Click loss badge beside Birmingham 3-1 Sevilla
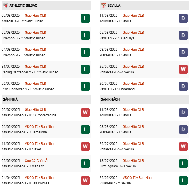 (x=183, y=163)
